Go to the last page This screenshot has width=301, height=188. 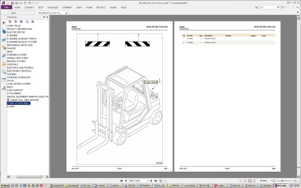pyautogui.click(x=156, y=181)
